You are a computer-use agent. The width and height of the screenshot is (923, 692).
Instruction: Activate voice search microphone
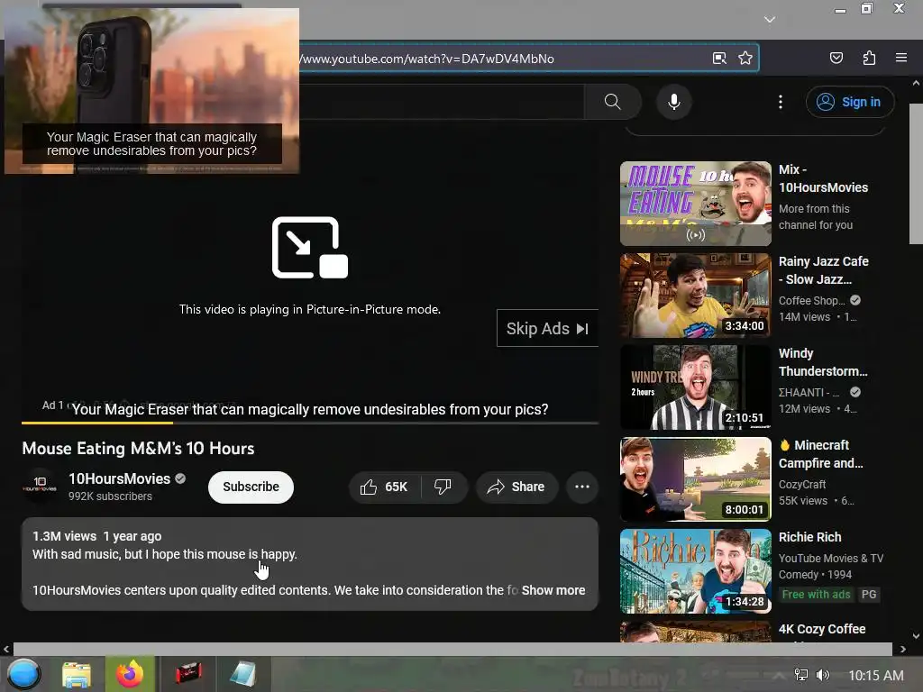pyautogui.click(x=674, y=102)
